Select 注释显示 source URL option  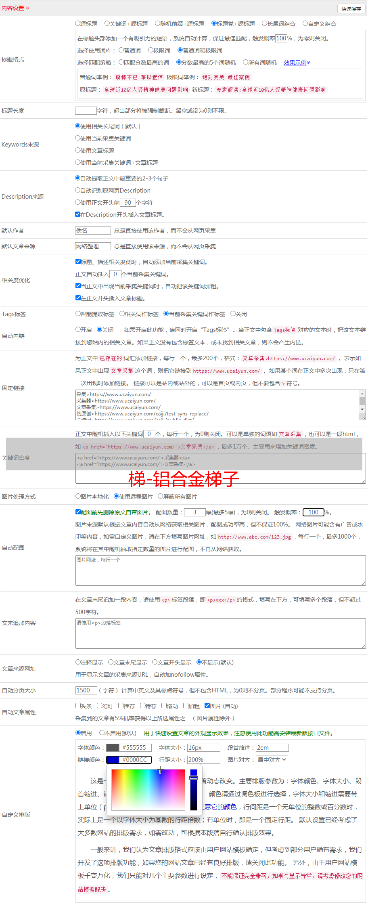pyautogui.click(x=78, y=662)
